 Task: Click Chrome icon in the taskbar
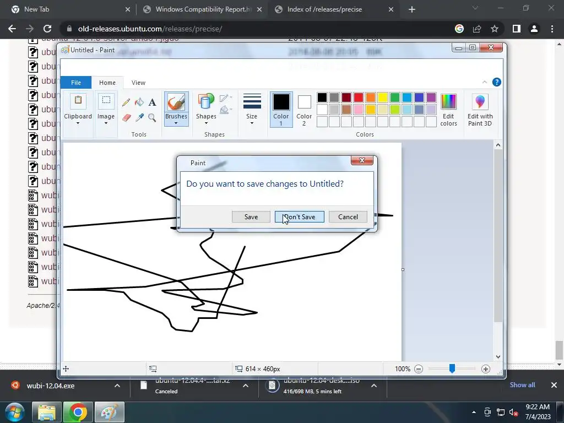click(x=78, y=413)
